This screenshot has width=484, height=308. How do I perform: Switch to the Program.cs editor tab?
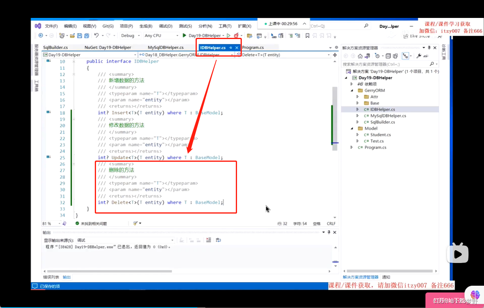253,47
